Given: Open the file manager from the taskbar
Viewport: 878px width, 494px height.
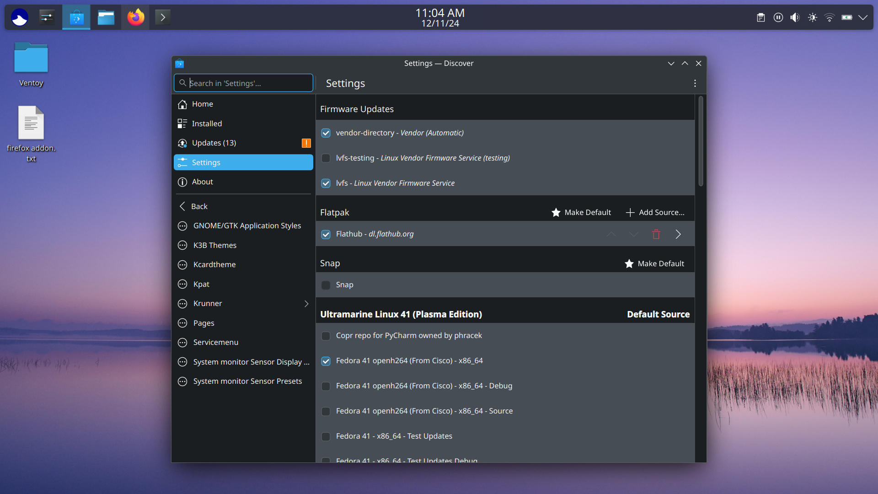Looking at the screenshot, I should coord(106,17).
